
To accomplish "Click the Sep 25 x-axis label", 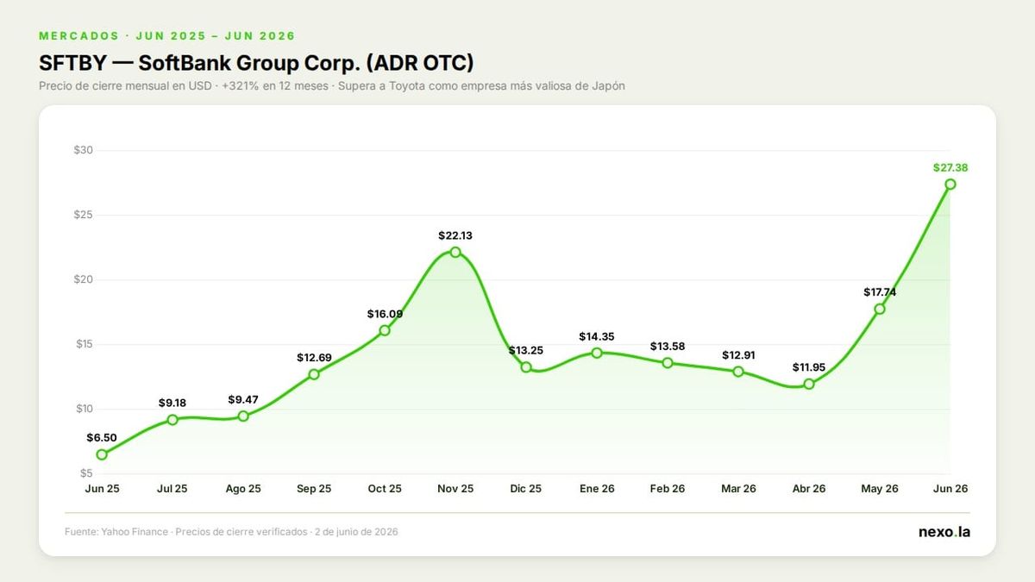I will [x=314, y=489].
